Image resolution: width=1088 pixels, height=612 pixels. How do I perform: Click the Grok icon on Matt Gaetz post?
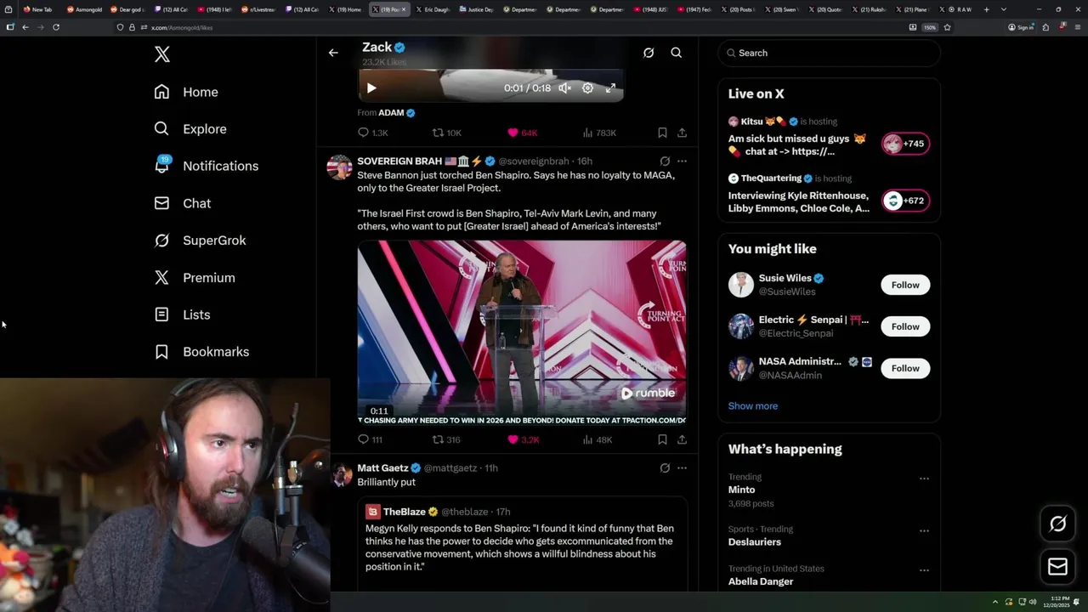point(665,467)
